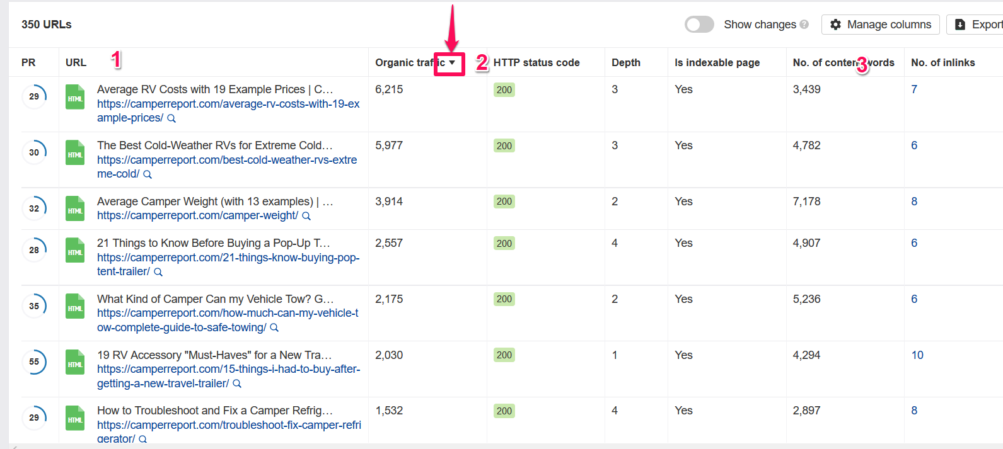The width and height of the screenshot is (1003, 449).
Task: Click the search icon after safe-towing URL
Action: point(274,328)
